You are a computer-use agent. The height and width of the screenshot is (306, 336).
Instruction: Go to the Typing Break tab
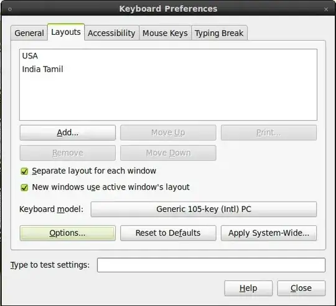pos(219,33)
